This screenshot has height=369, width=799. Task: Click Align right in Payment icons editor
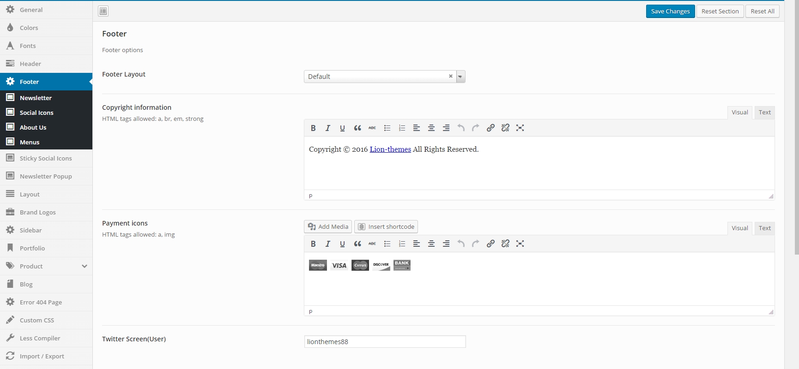(446, 244)
